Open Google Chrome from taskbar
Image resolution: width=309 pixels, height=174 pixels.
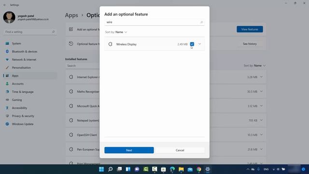(199, 169)
